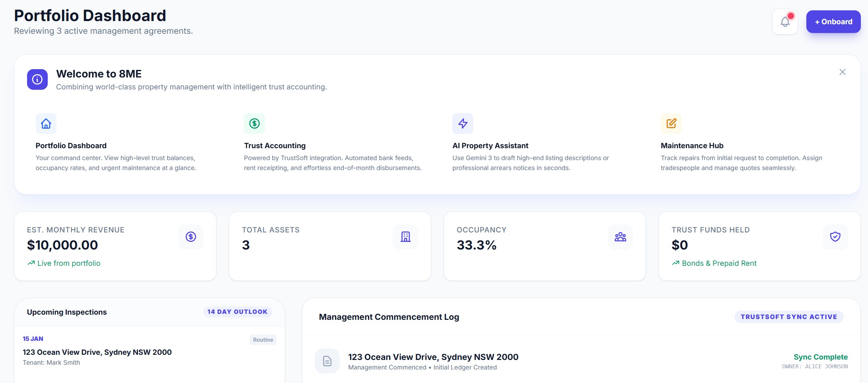
Task: Click the Welcome to 8ME heading
Action: [x=99, y=74]
